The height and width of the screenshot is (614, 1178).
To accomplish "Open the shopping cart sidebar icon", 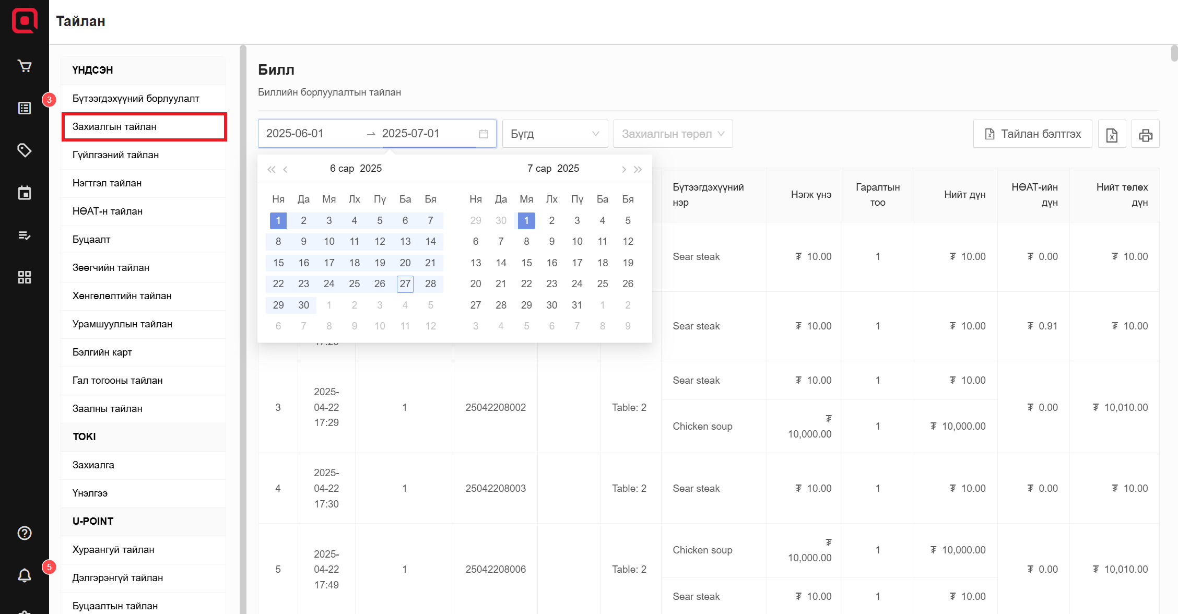I will click(x=25, y=66).
